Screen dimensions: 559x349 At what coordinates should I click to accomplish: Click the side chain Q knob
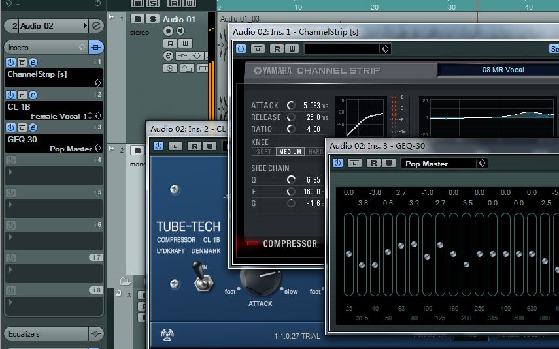291,179
